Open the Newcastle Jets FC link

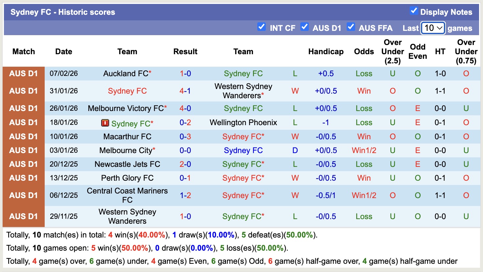pos(127,164)
